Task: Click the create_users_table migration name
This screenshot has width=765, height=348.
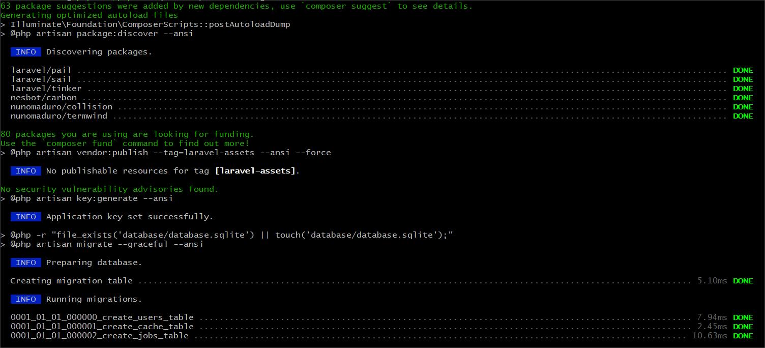Action: point(102,317)
